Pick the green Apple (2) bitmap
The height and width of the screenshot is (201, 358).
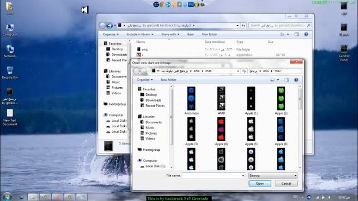point(281,98)
